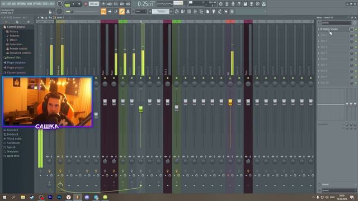Screen dimensions: 358x201
Task: Open Windows Start menu
Action: pyautogui.click(x=4, y=197)
